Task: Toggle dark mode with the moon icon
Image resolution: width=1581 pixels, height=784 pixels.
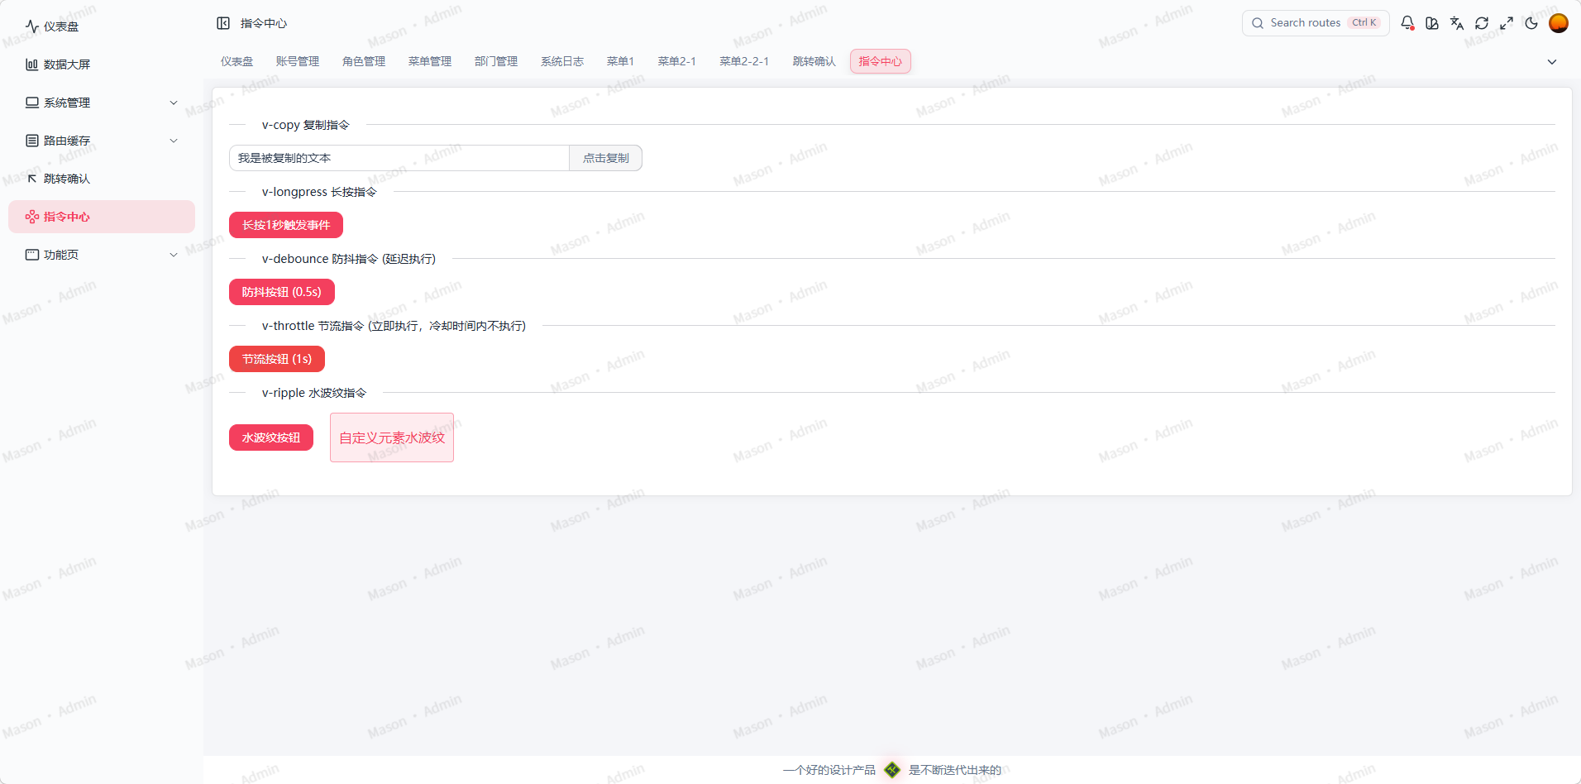Action: tap(1531, 22)
